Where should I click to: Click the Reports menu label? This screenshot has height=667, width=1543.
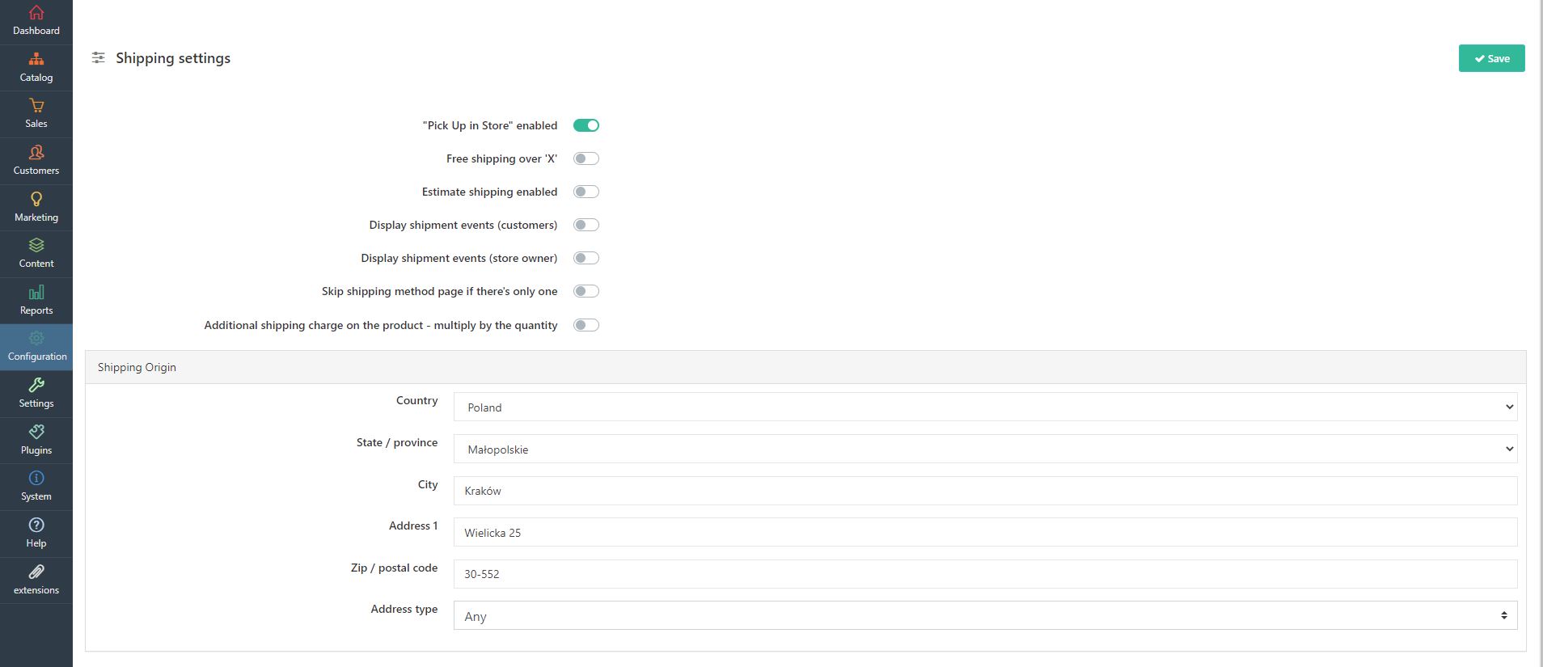[36, 310]
